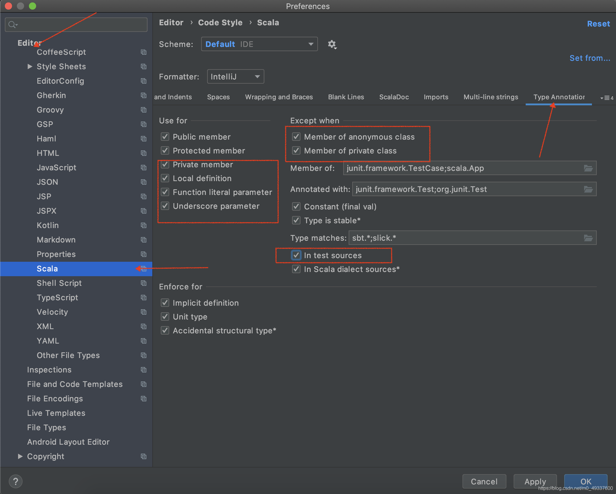Viewport: 616px width, 494px height.
Task: Click the Set from... link
Action: pos(590,58)
